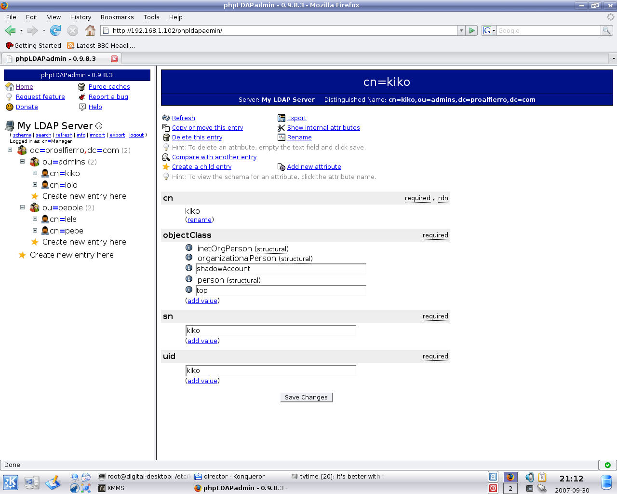Screen dimensions: 617x494
Task: Click the Purge caches link
Action: pyautogui.click(x=109, y=87)
